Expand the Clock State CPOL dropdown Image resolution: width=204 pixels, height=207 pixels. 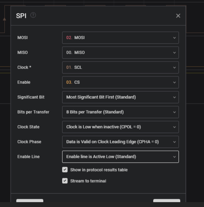coord(120,127)
